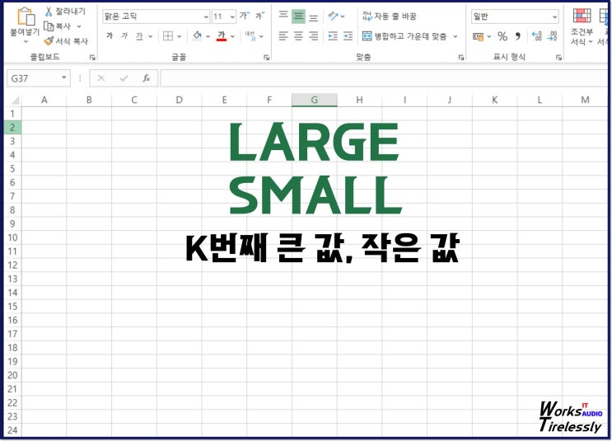The image size is (612, 441).
Task: Open conditional formatting (조건부 서식)
Action: coord(582,26)
